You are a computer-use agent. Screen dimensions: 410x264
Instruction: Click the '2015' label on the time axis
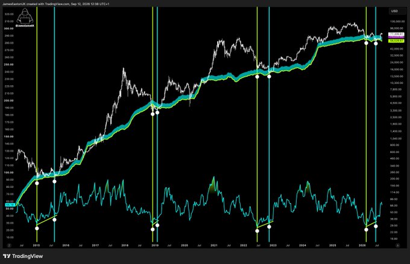coord(36,245)
